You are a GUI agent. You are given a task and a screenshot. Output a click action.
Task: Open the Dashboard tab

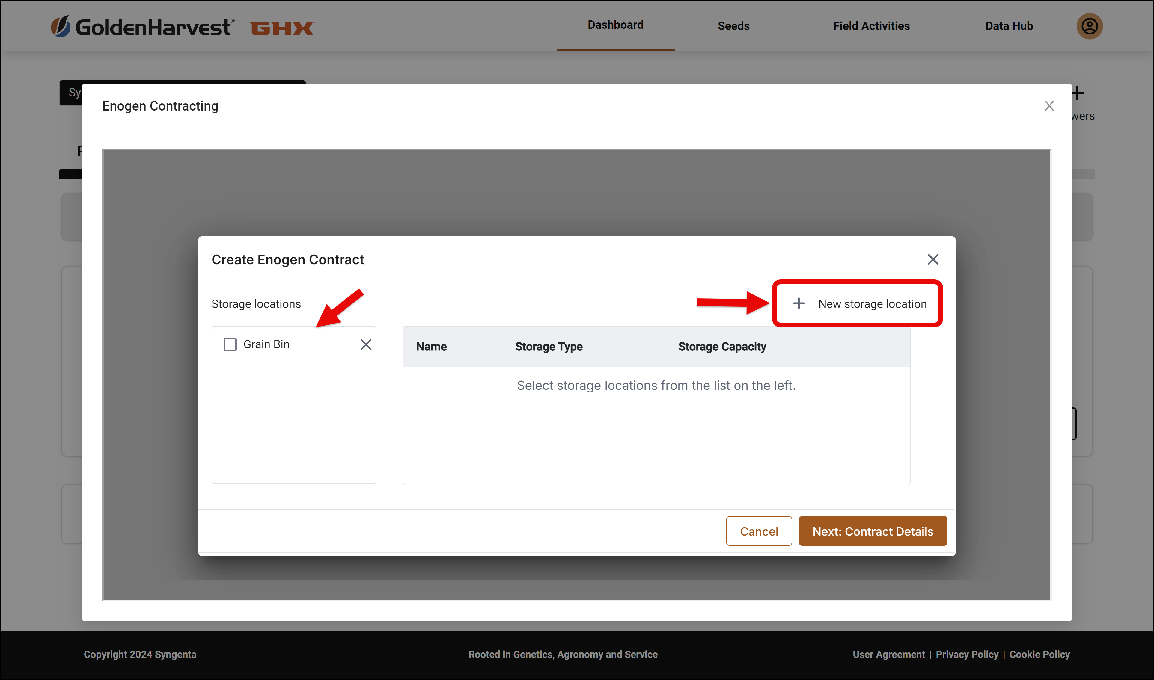click(615, 25)
